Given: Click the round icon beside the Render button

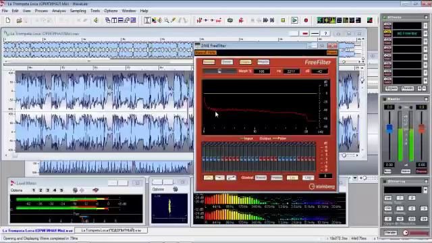Looking at the screenshot, I should pyautogui.click(x=406, y=233).
